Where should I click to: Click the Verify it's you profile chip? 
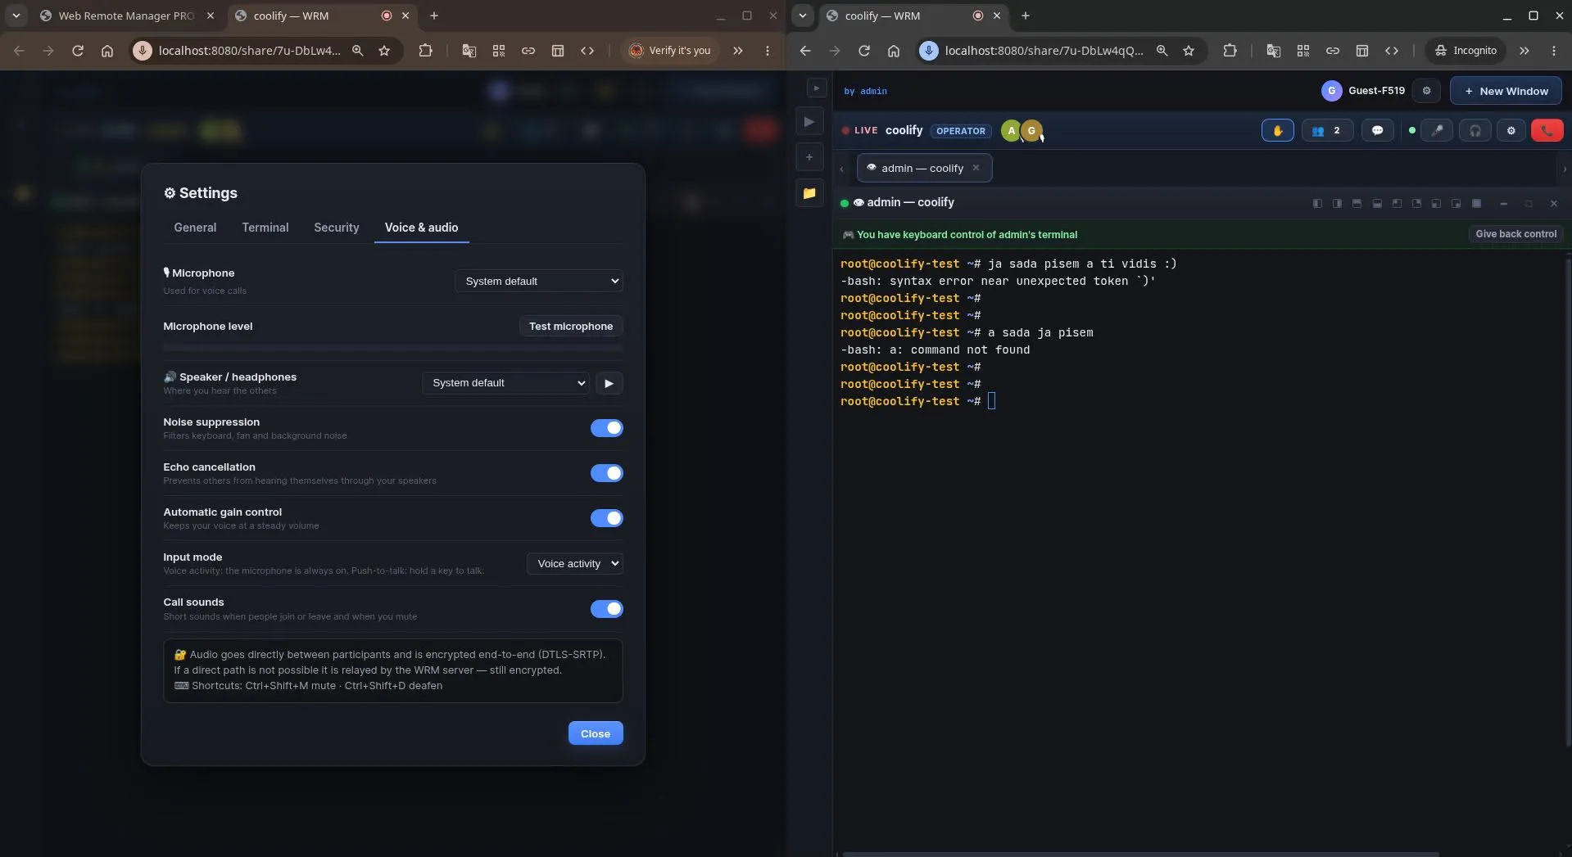[670, 51]
